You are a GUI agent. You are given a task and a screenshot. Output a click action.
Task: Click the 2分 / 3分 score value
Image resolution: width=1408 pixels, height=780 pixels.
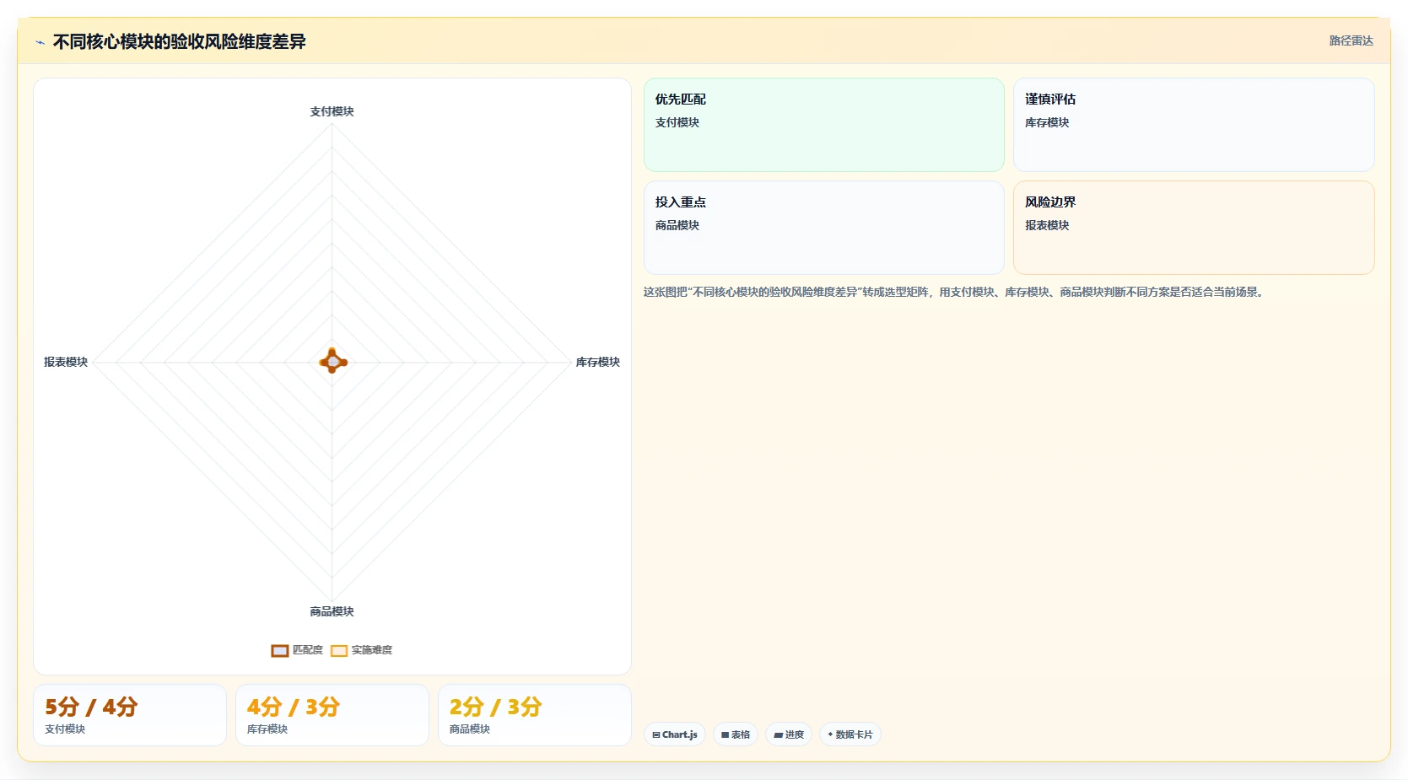tap(496, 707)
